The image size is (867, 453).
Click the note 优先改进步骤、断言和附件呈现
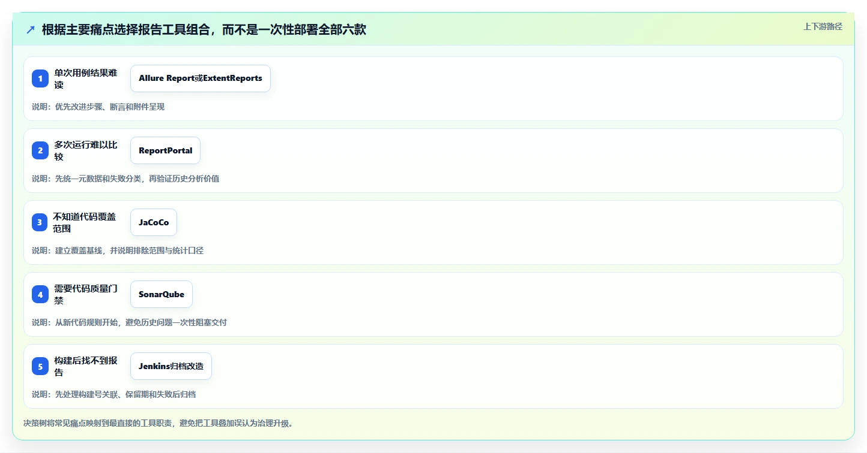(110, 107)
